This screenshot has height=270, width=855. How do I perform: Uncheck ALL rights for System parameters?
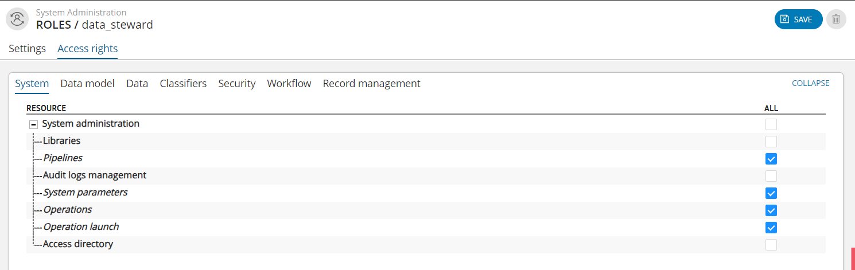pyautogui.click(x=771, y=193)
